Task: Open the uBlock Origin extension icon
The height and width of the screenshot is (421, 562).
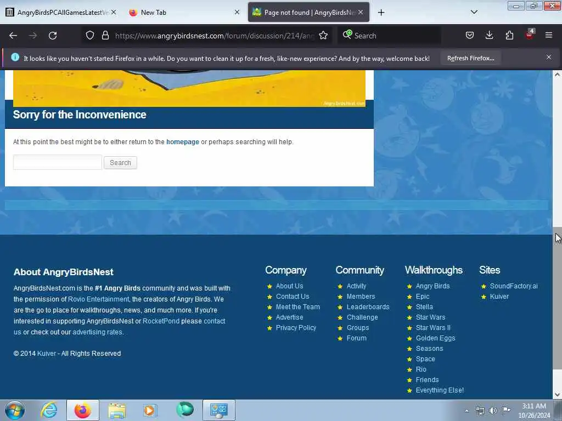Action: [x=530, y=35]
